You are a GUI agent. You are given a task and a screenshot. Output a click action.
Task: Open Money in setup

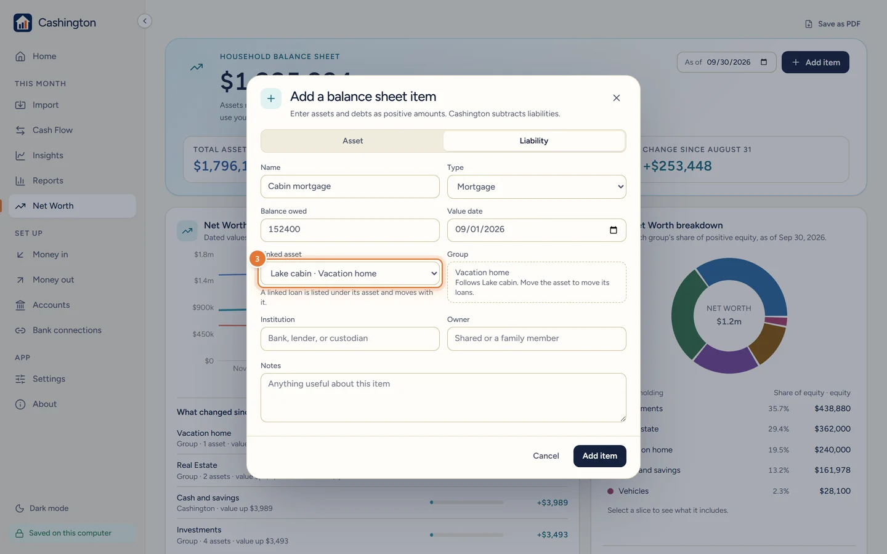(x=73, y=254)
